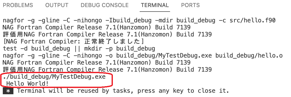Open the PORTS tab
Viewport: 291px width, 97px height.
click(x=190, y=5)
